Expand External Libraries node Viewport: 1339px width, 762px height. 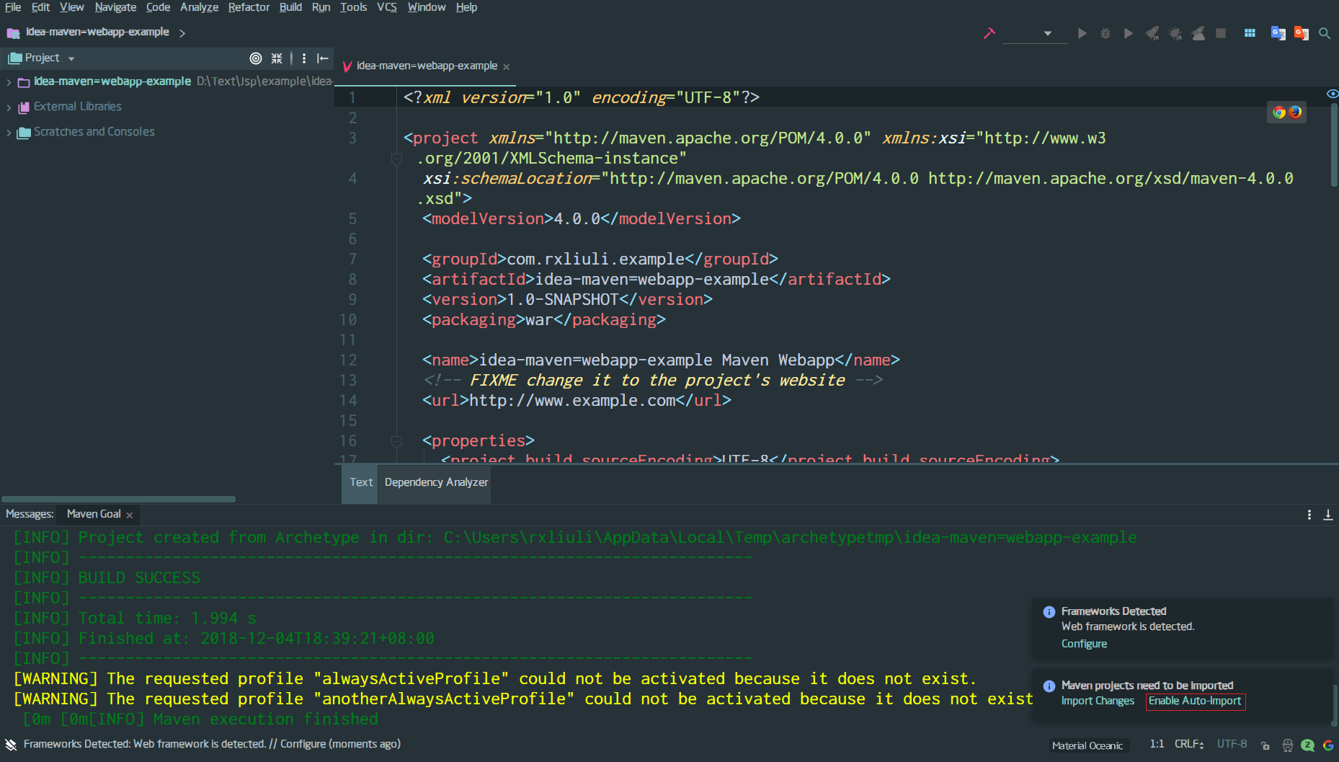[x=9, y=107]
